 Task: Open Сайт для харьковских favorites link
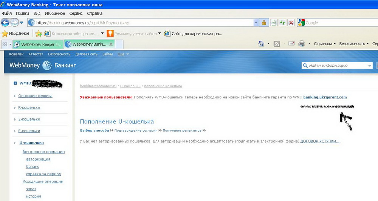tap(193, 34)
